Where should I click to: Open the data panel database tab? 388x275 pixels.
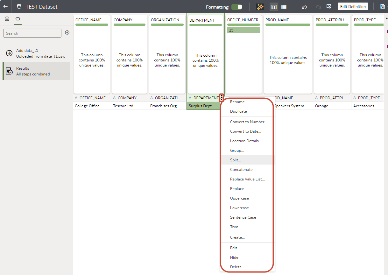click(7, 19)
